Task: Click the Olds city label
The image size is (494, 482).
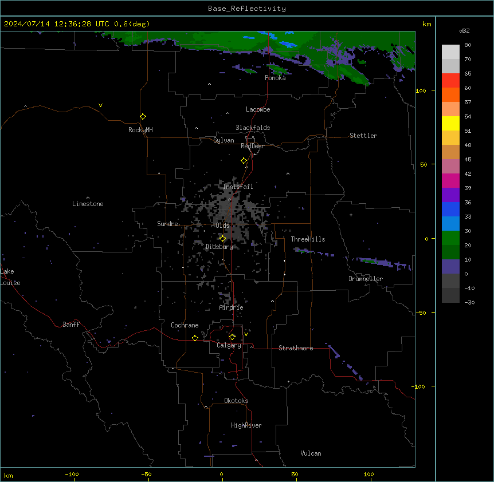Action: pos(222,226)
